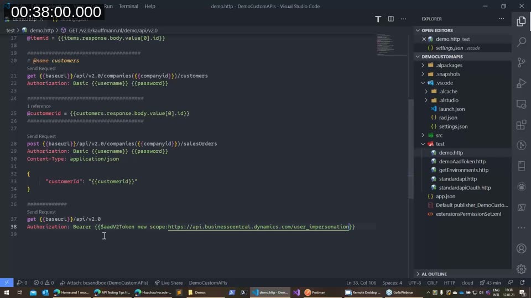
Task: Open Run and Debug view
Action: (x=521, y=83)
